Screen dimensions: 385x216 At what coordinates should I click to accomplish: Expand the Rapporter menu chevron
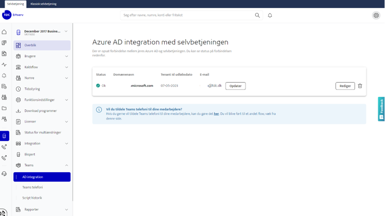pyautogui.click(x=66, y=210)
